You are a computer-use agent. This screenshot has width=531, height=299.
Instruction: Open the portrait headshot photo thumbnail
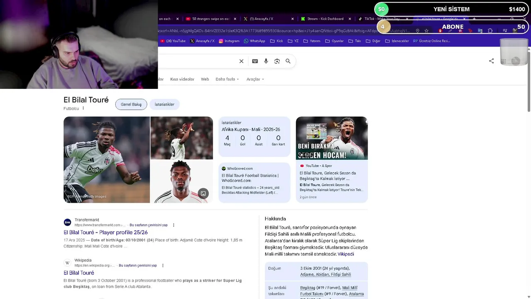[x=182, y=181]
